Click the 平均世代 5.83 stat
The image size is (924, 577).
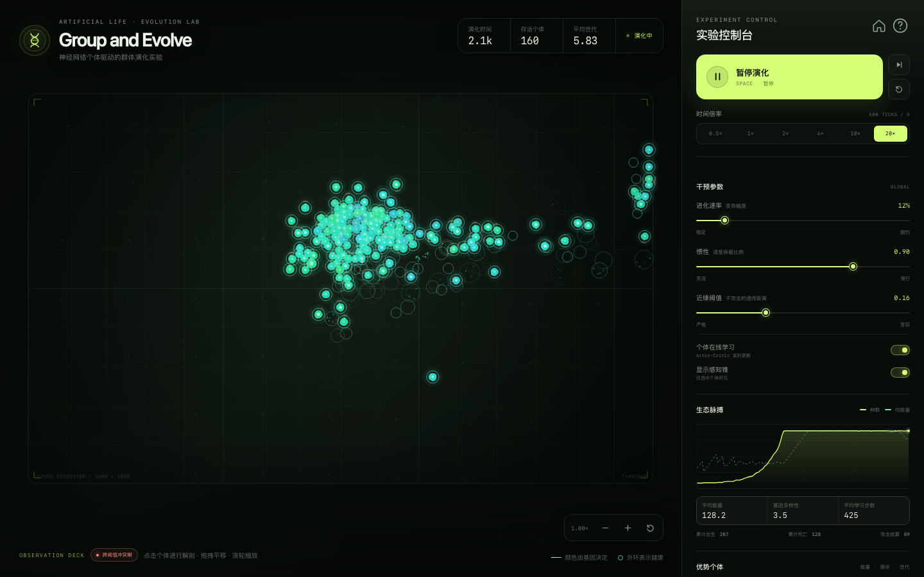pyautogui.click(x=589, y=36)
